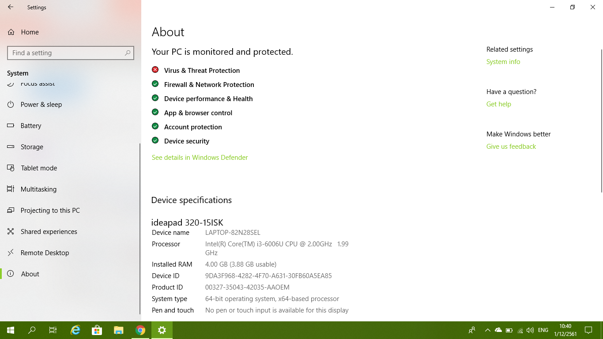Focus the Find a setting search field

71,53
